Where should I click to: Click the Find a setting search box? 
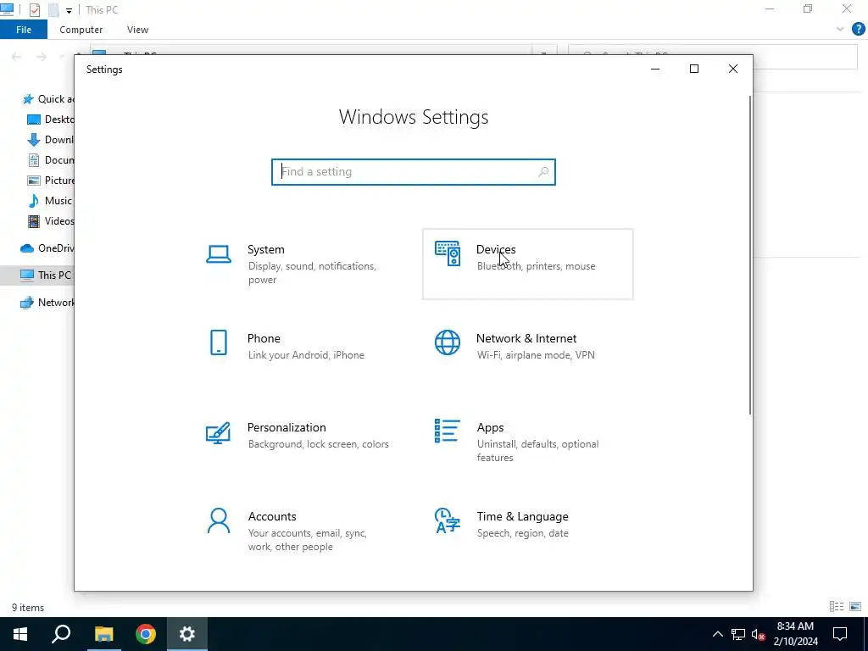coord(413,171)
